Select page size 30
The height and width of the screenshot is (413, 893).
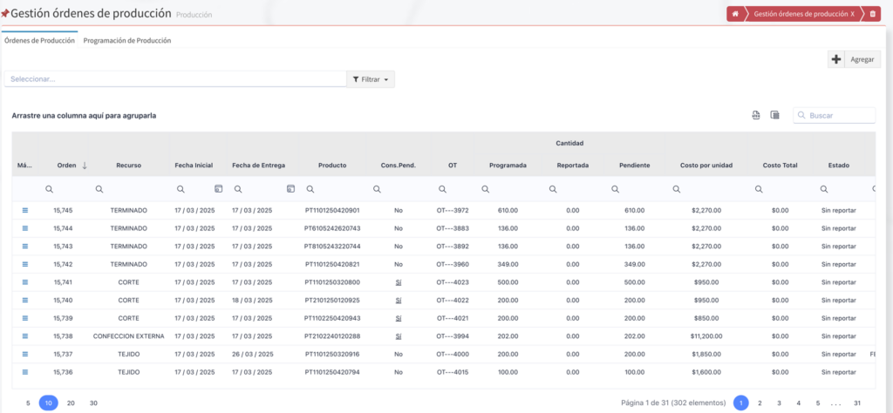pos(93,403)
